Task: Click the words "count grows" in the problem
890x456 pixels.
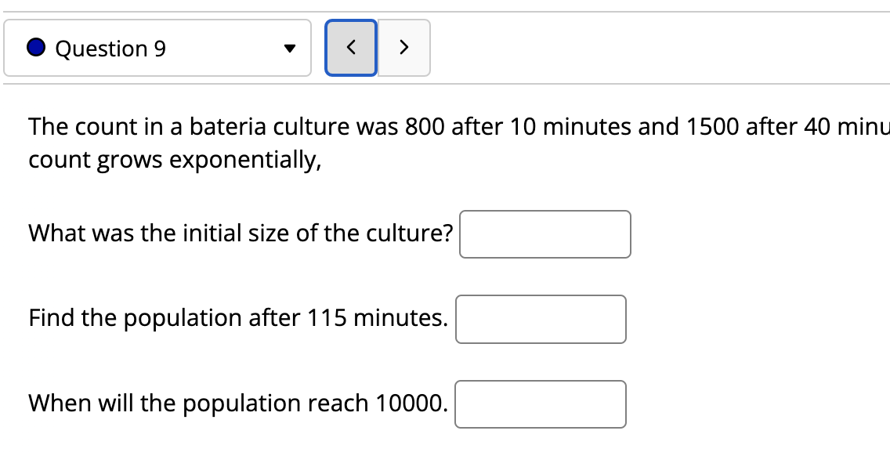Action: pyautogui.click(x=96, y=160)
